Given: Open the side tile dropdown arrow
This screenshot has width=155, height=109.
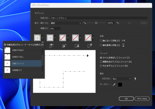Looking at the screenshot, I should click(55, 38).
